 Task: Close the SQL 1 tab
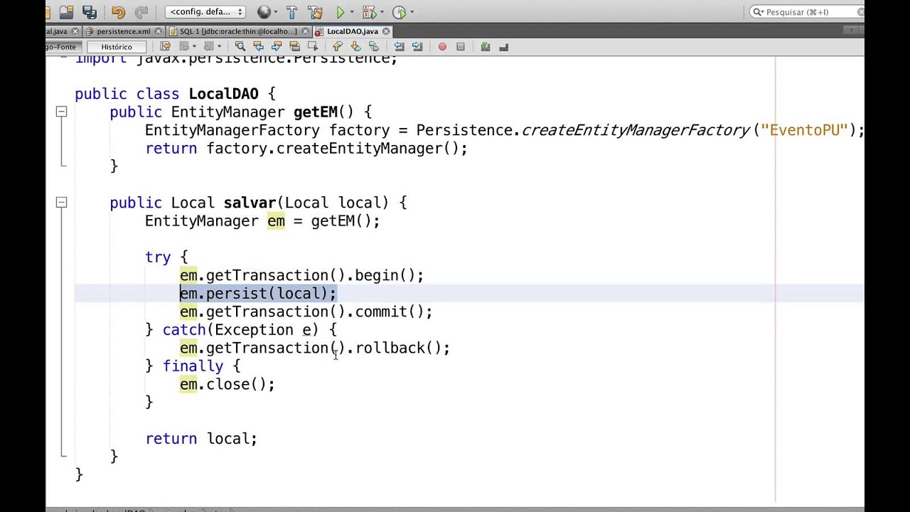[x=306, y=31]
